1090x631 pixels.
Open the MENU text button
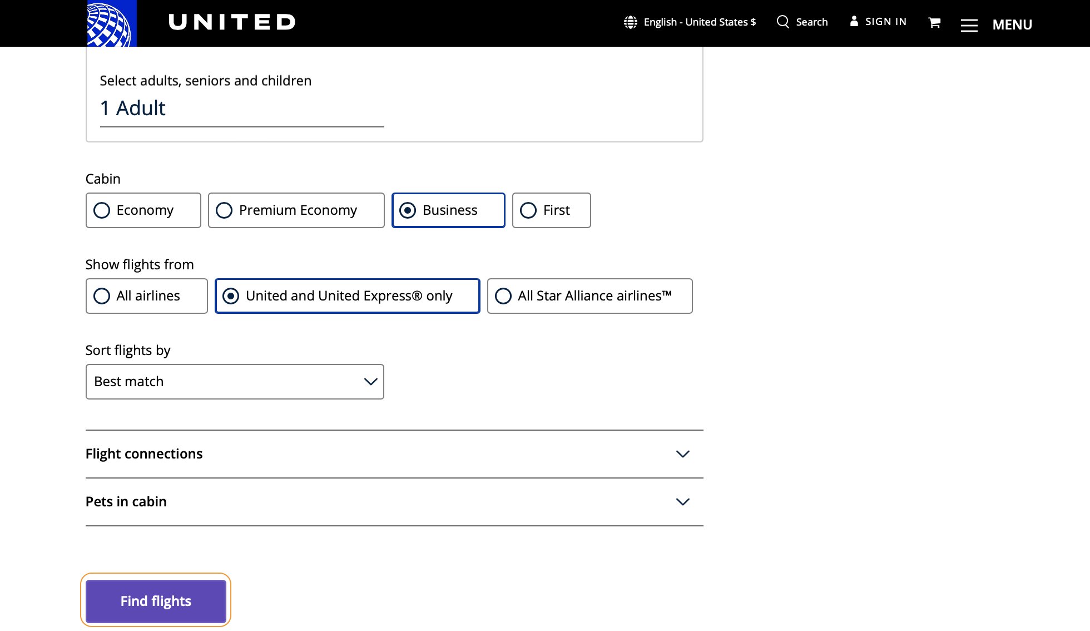click(1012, 24)
